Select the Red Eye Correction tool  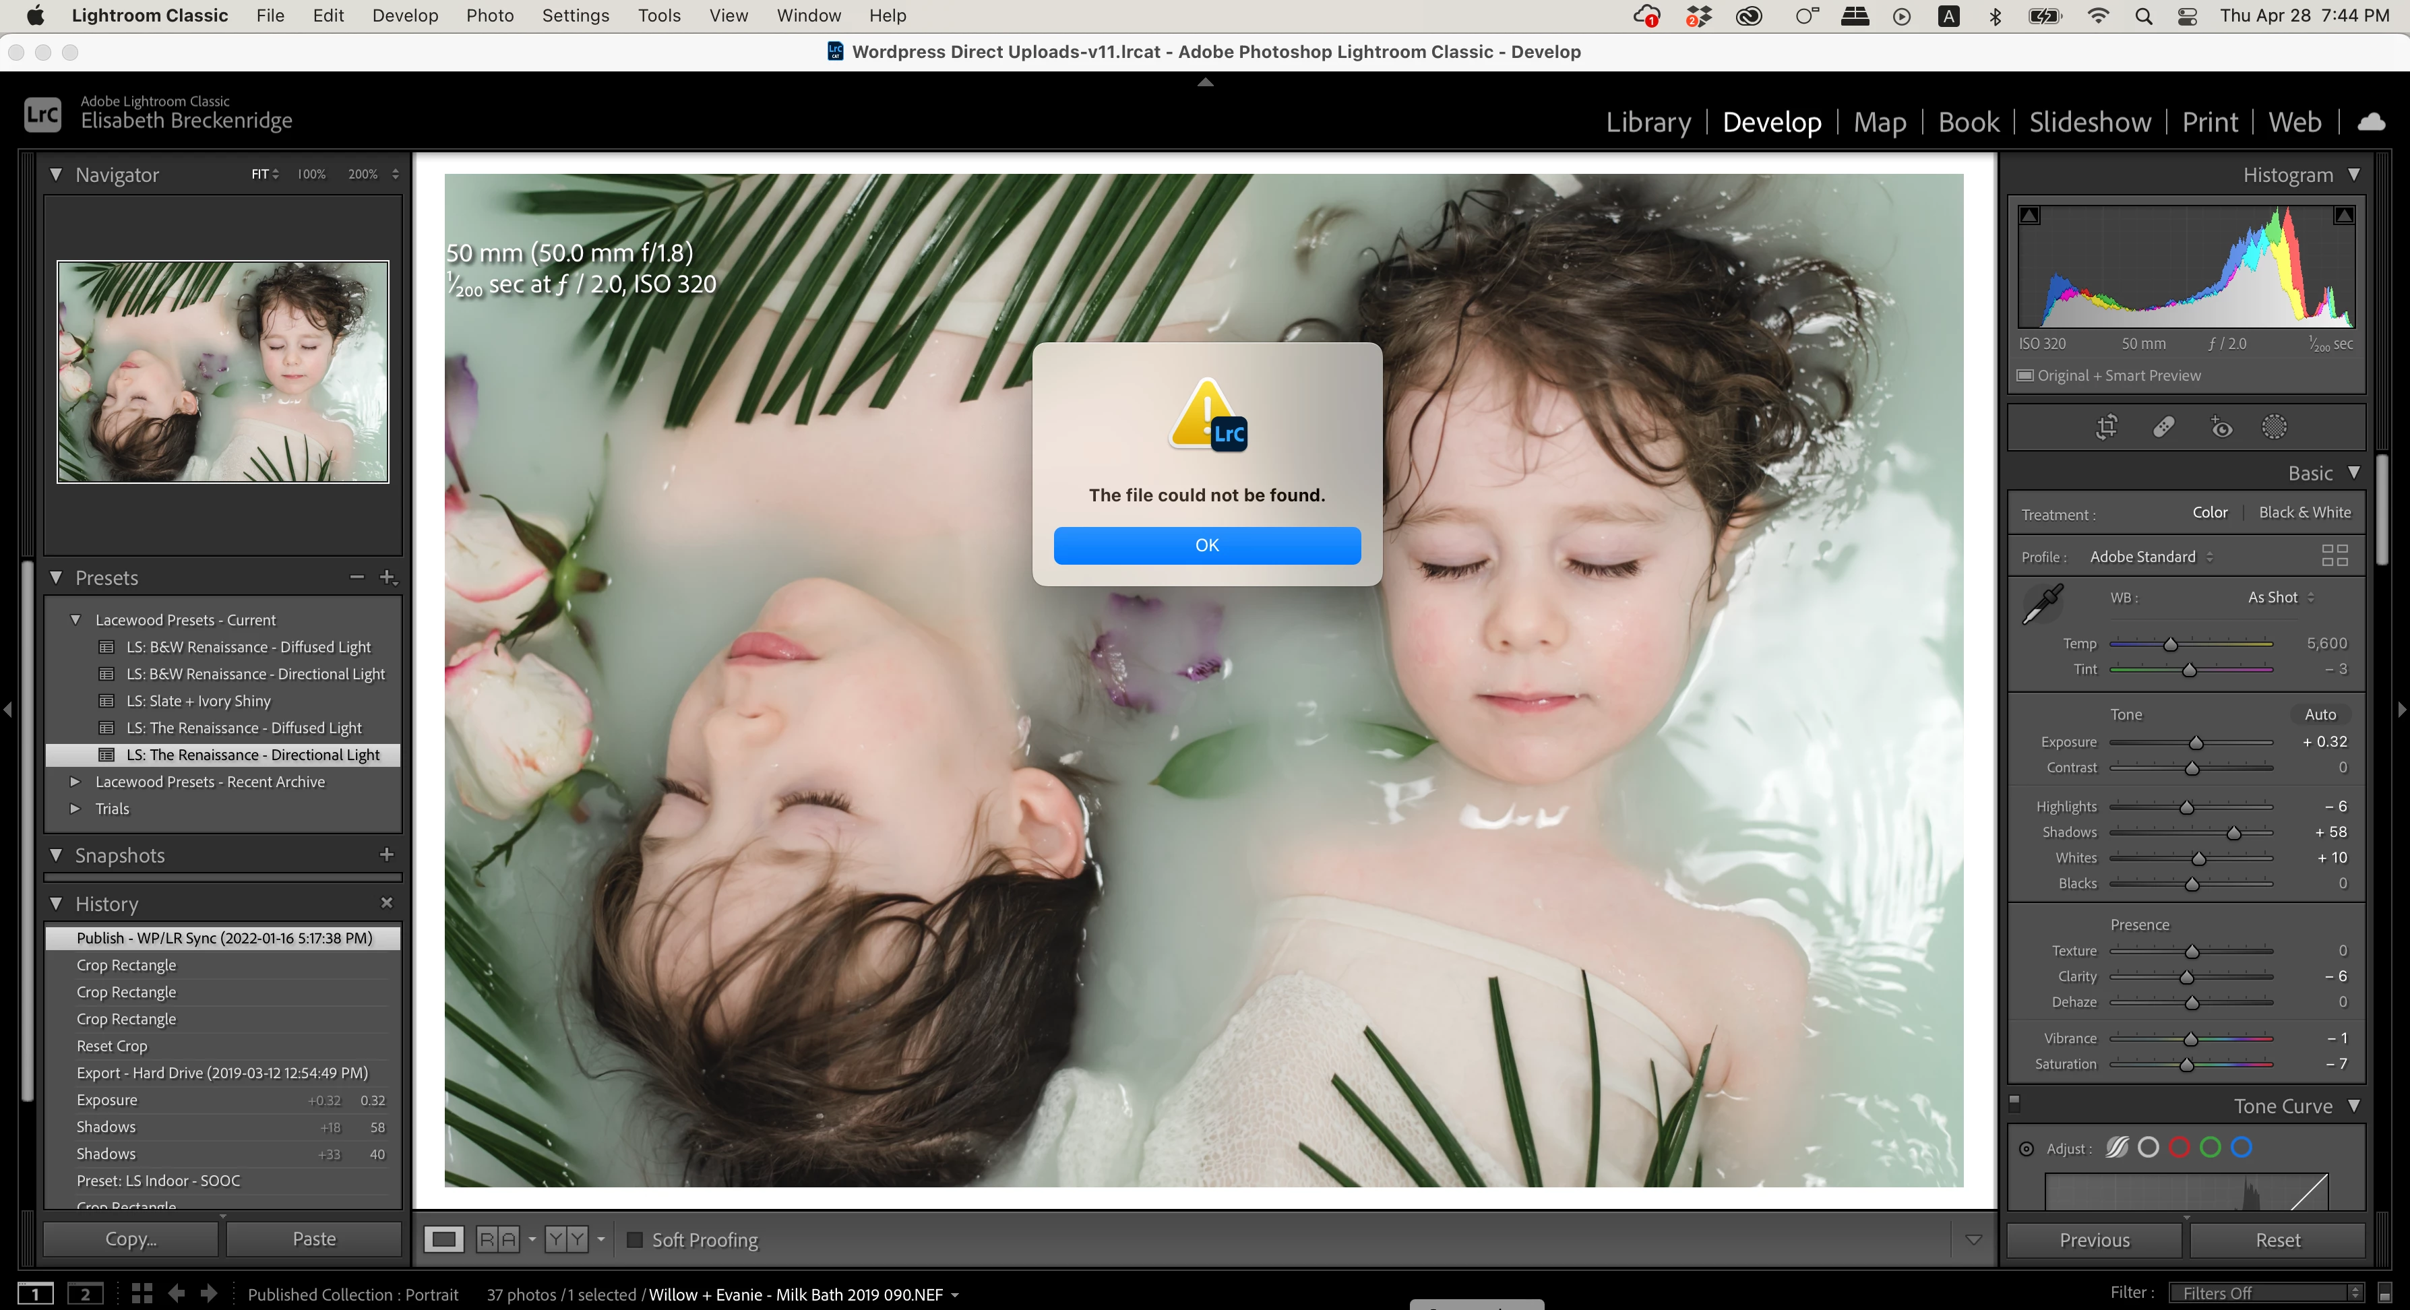[x=2221, y=428]
